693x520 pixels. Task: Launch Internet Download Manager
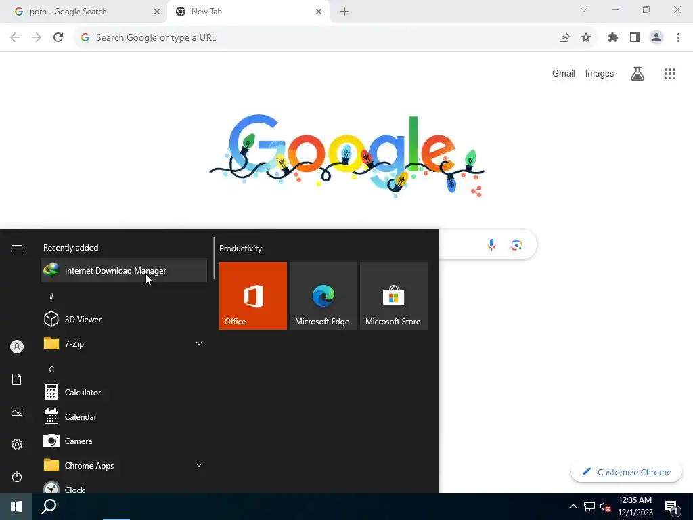tap(124, 270)
